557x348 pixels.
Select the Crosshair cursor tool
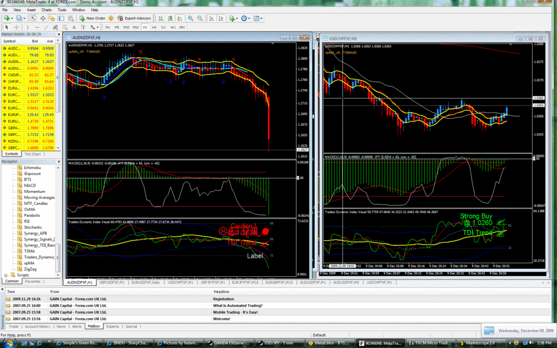16,27
